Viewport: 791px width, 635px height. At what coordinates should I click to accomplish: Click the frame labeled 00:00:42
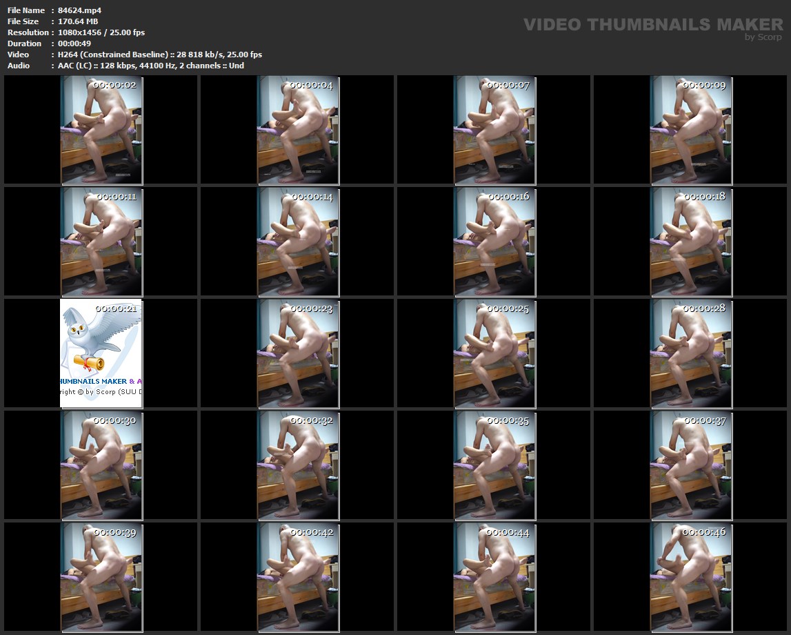pyautogui.click(x=298, y=577)
